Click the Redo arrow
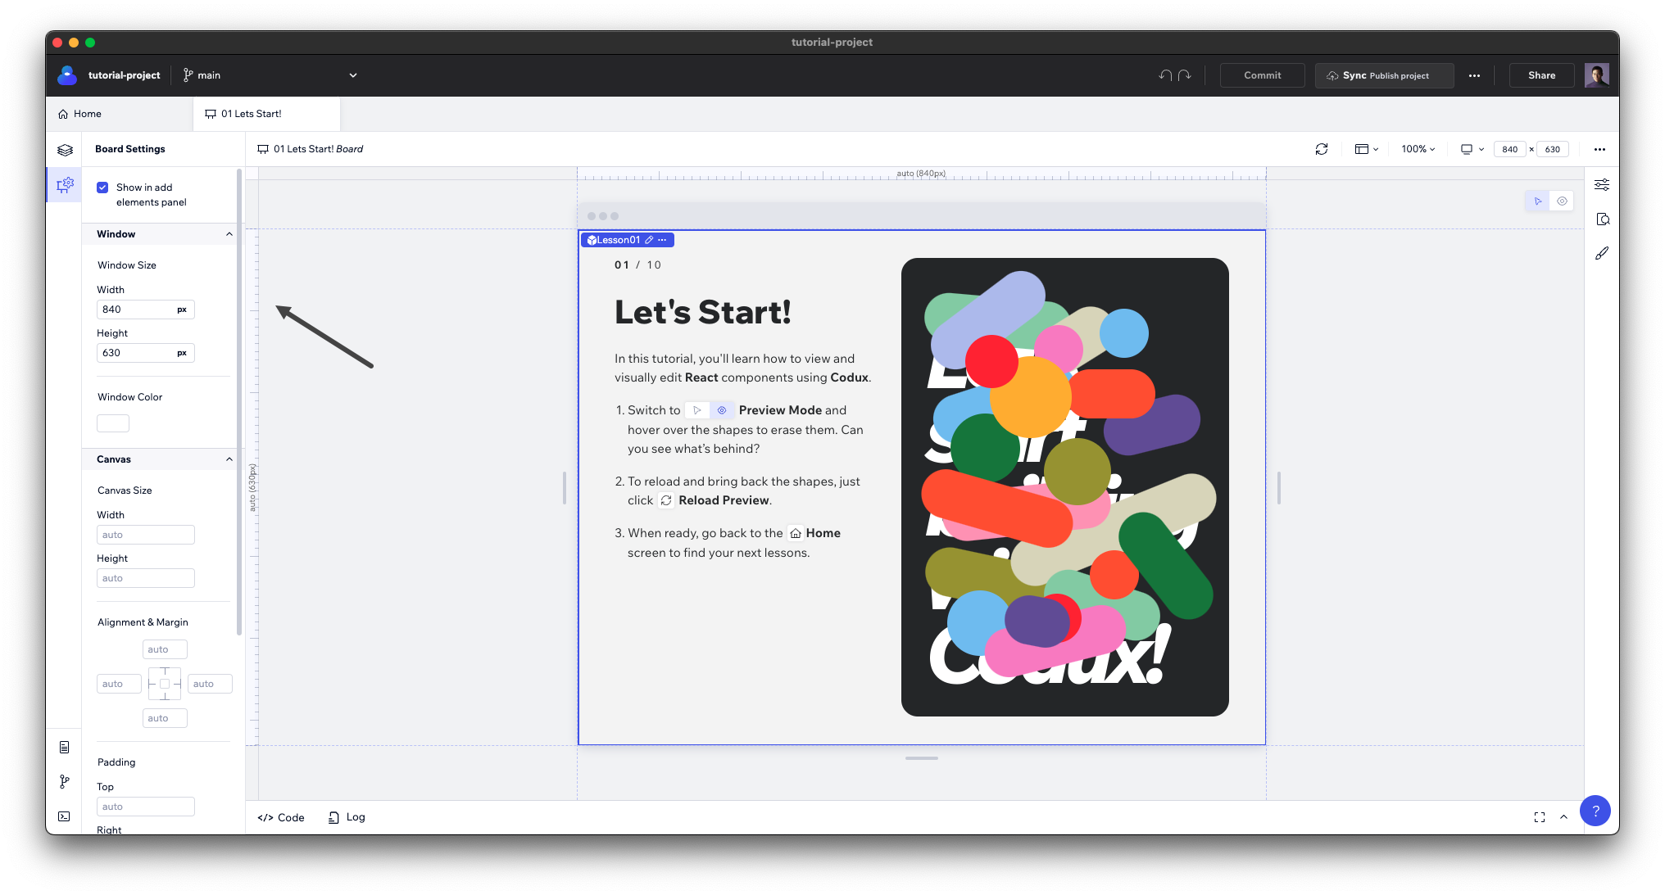This screenshot has width=1665, height=895. pos(1185,75)
